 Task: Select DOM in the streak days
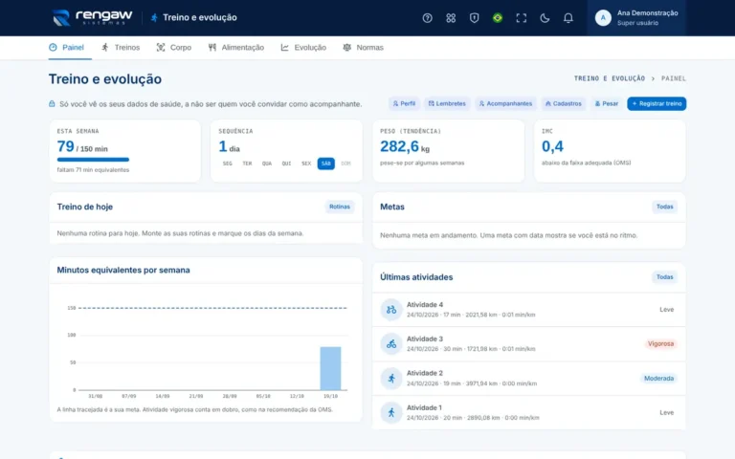(x=345, y=164)
